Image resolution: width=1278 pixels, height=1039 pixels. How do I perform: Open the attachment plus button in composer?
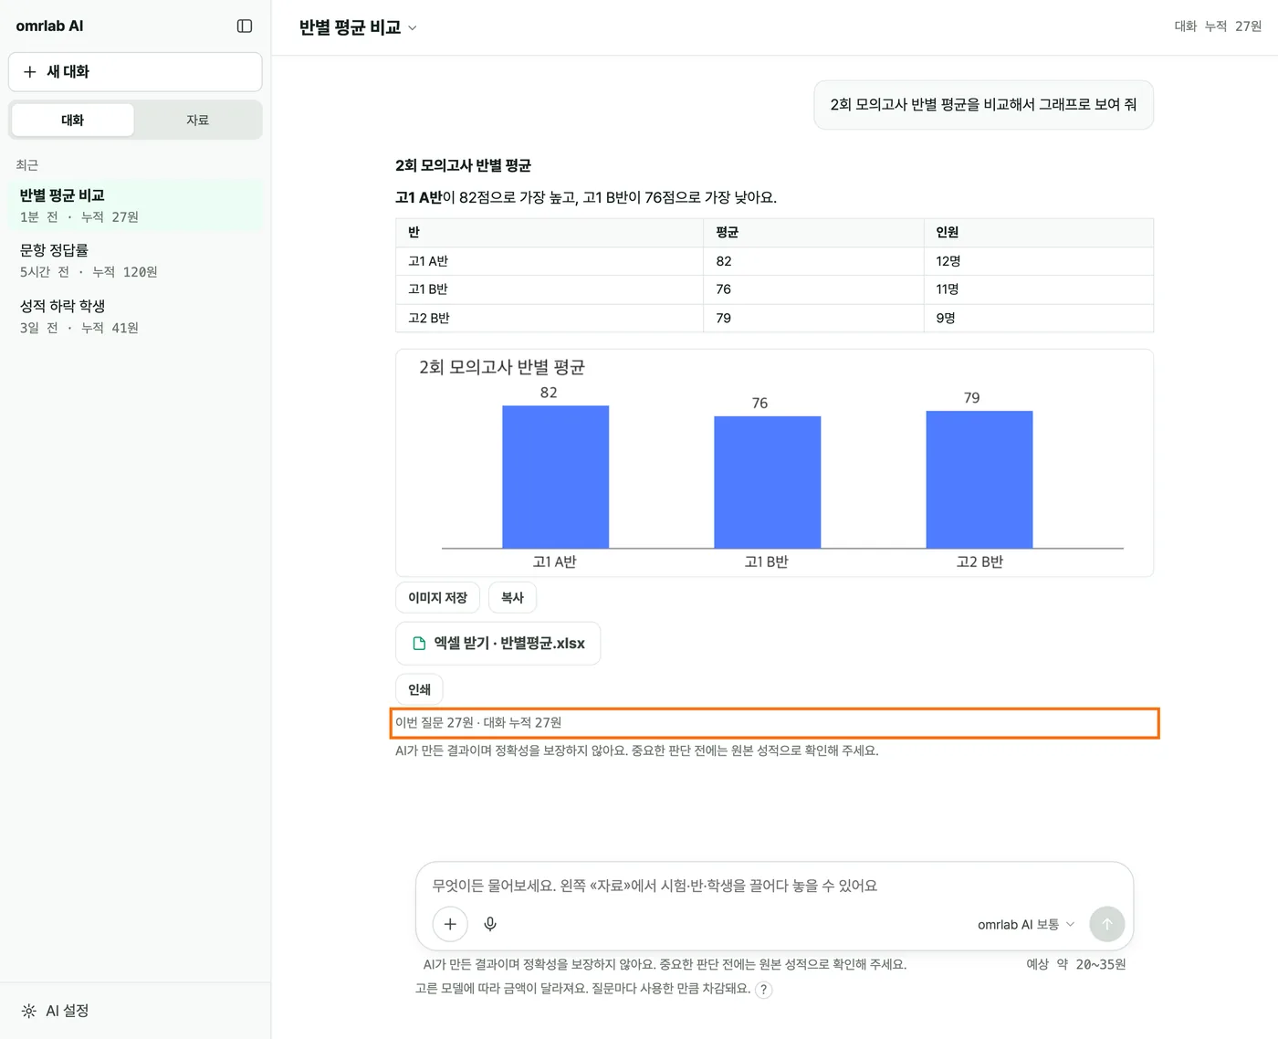click(x=450, y=924)
